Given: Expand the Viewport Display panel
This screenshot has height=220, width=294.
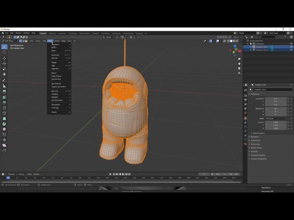Looking at the screenshot, I should point(257,155).
